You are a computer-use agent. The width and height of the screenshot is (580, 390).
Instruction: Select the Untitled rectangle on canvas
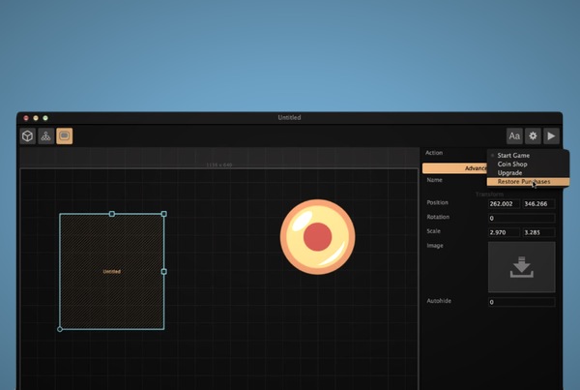tap(111, 271)
